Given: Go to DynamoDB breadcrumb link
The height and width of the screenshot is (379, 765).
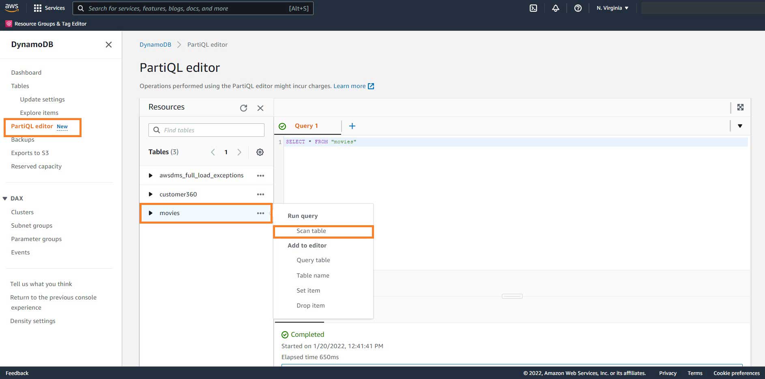Looking at the screenshot, I should 155,45.
